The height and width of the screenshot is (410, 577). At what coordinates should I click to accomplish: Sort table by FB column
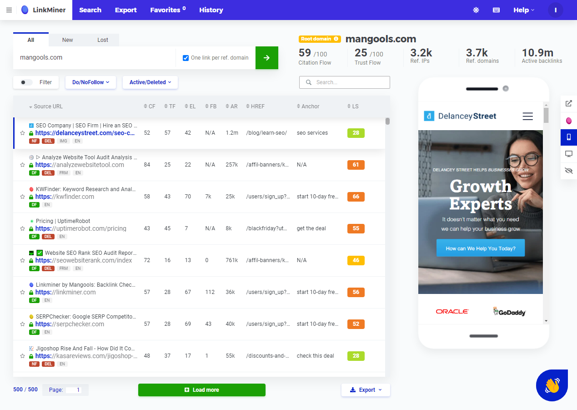211,106
